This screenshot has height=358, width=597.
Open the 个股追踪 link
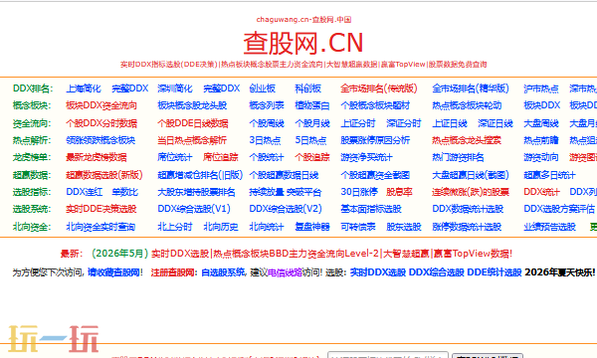(x=312, y=157)
